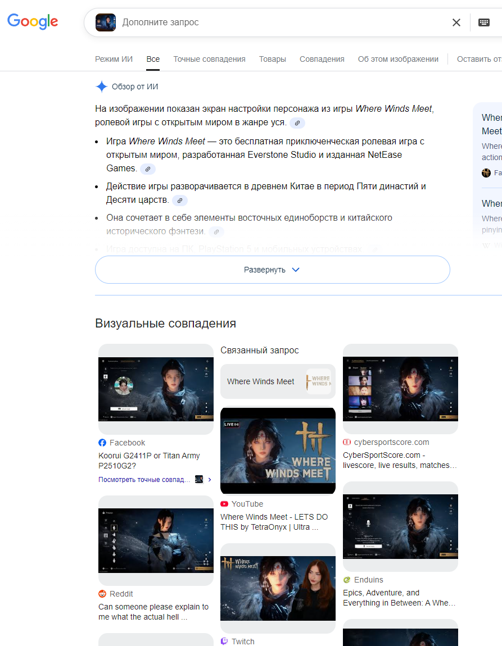
Task: Open "Where Winds Meet - LETS DO THIS" link
Action: (x=274, y=522)
